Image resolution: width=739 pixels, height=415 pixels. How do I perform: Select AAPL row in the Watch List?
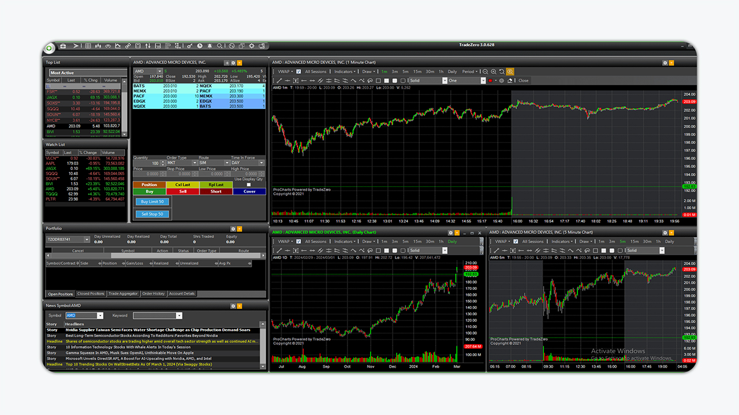coord(85,164)
